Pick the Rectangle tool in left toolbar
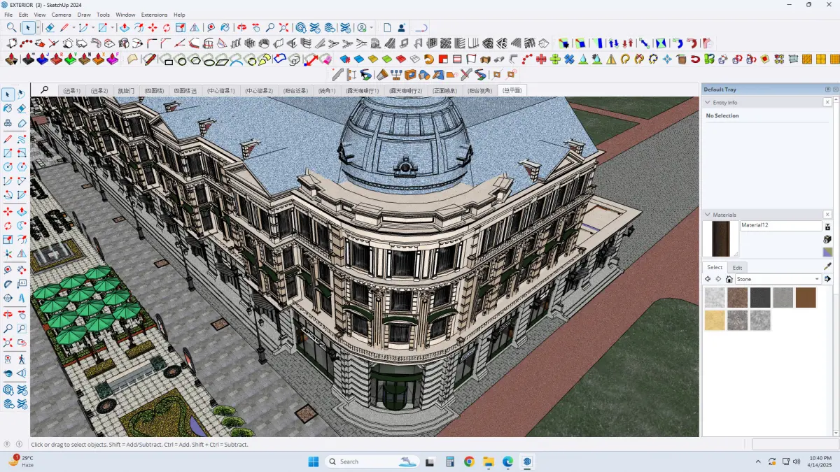The width and height of the screenshot is (840, 472). point(8,152)
